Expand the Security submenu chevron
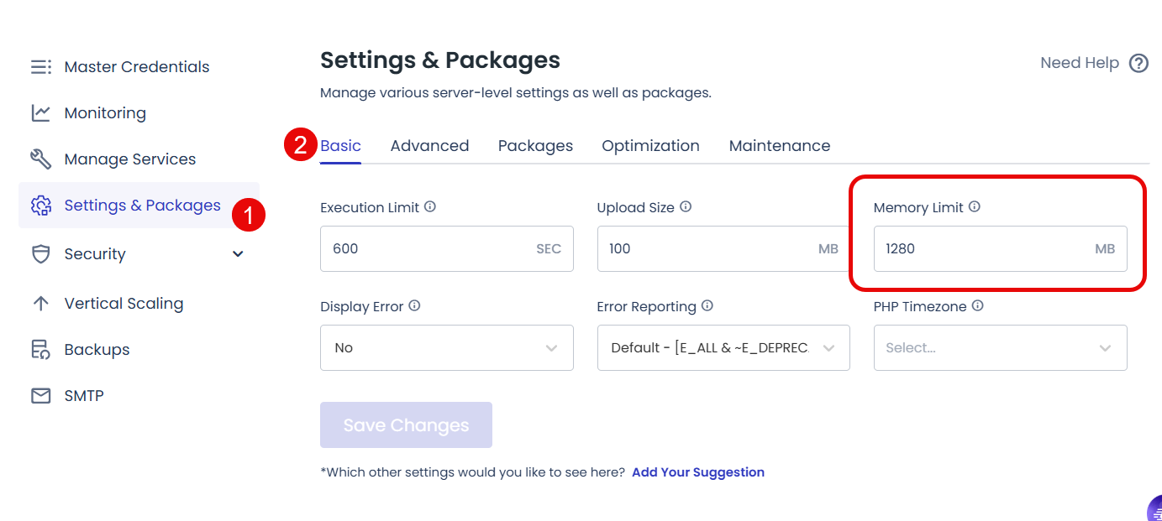Screen dimensions: 1162x521 coord(238,254)
